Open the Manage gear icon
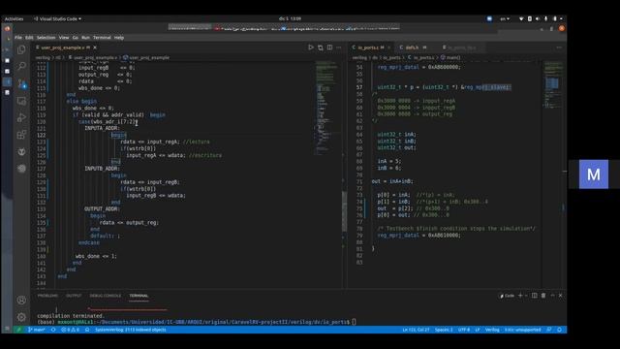The width and height of the screenshot is (620, 349). coord(21,317)
